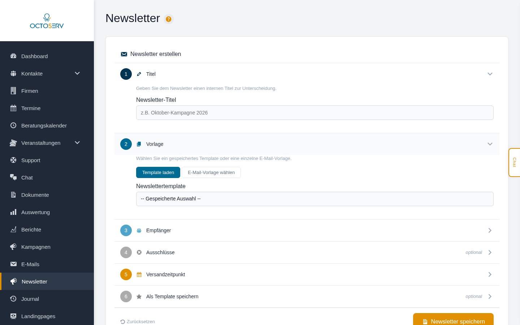The width and height of the screenshot is (520, 325).
Task: Click the Kampagnen megaphone icon
Action: [13, 247]
